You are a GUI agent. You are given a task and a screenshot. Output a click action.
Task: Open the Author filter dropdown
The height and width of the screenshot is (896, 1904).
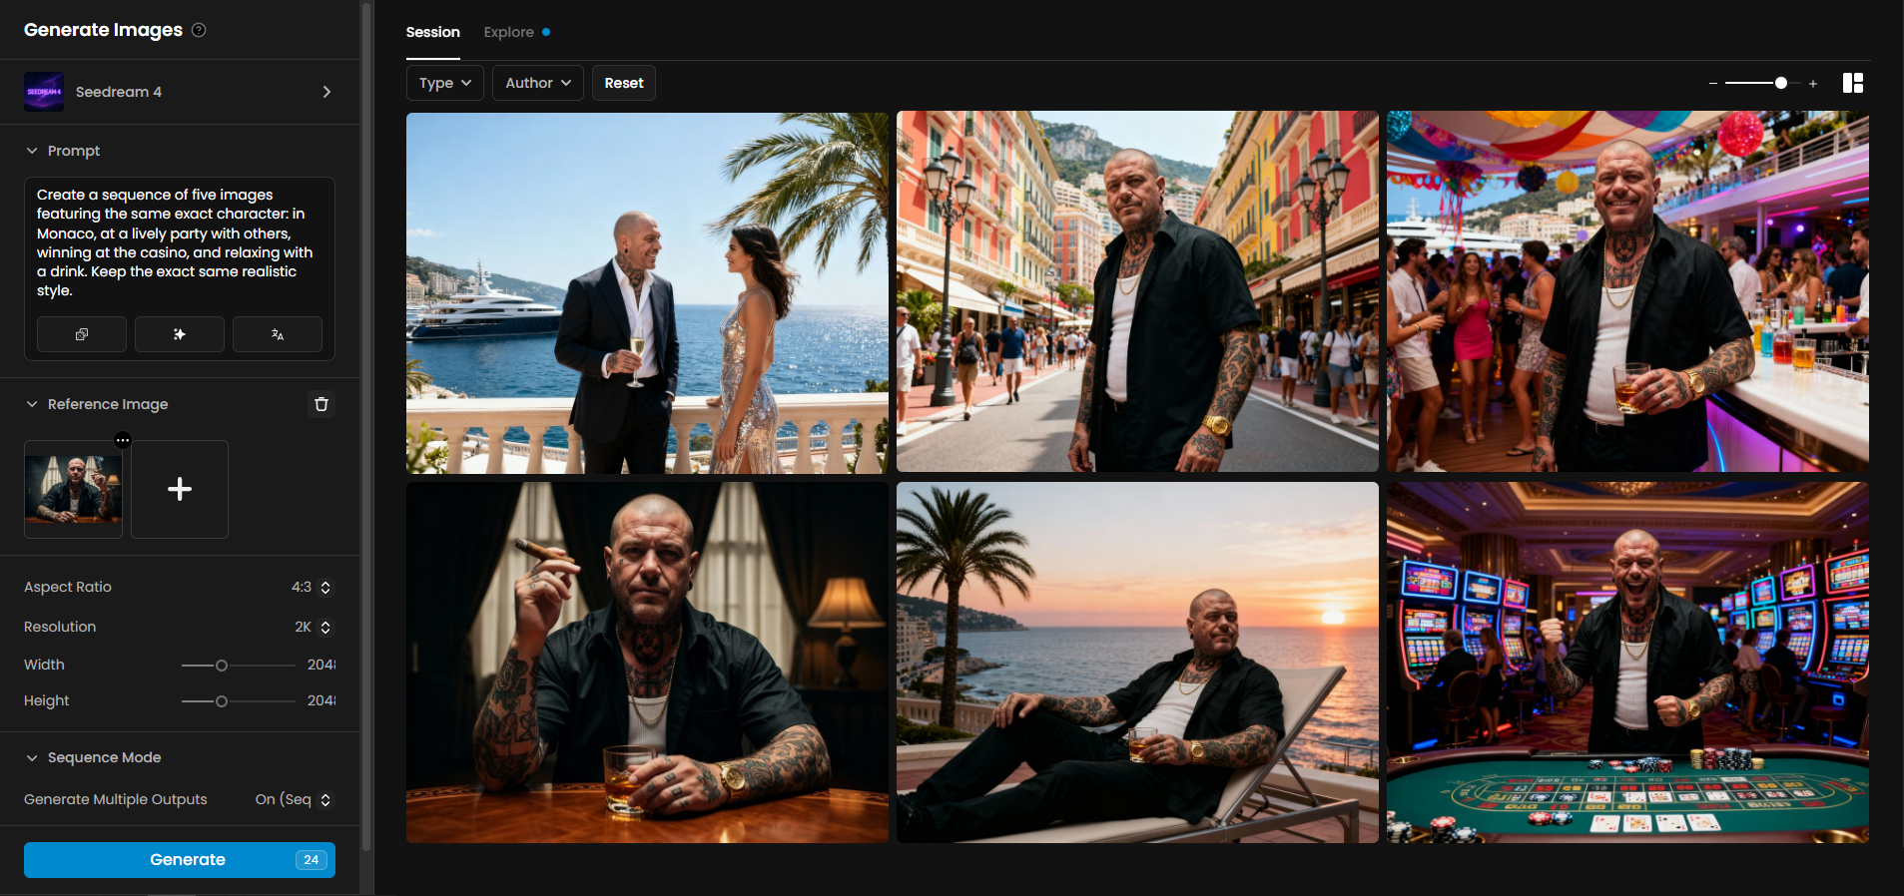537,83
